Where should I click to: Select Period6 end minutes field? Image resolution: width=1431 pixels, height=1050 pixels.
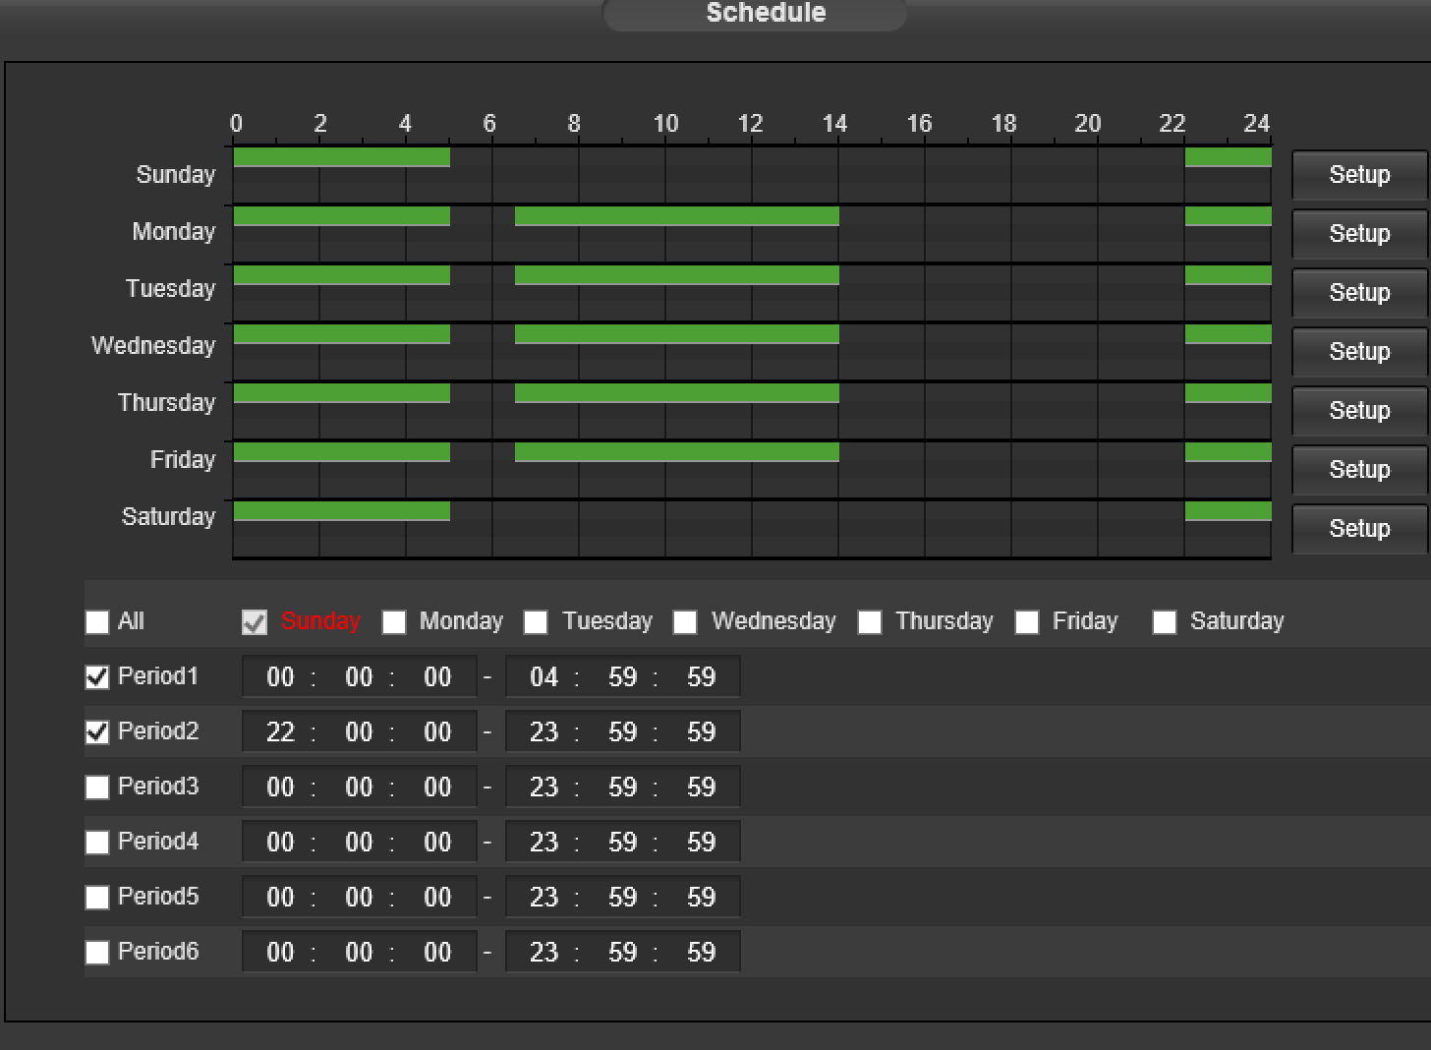622,953
